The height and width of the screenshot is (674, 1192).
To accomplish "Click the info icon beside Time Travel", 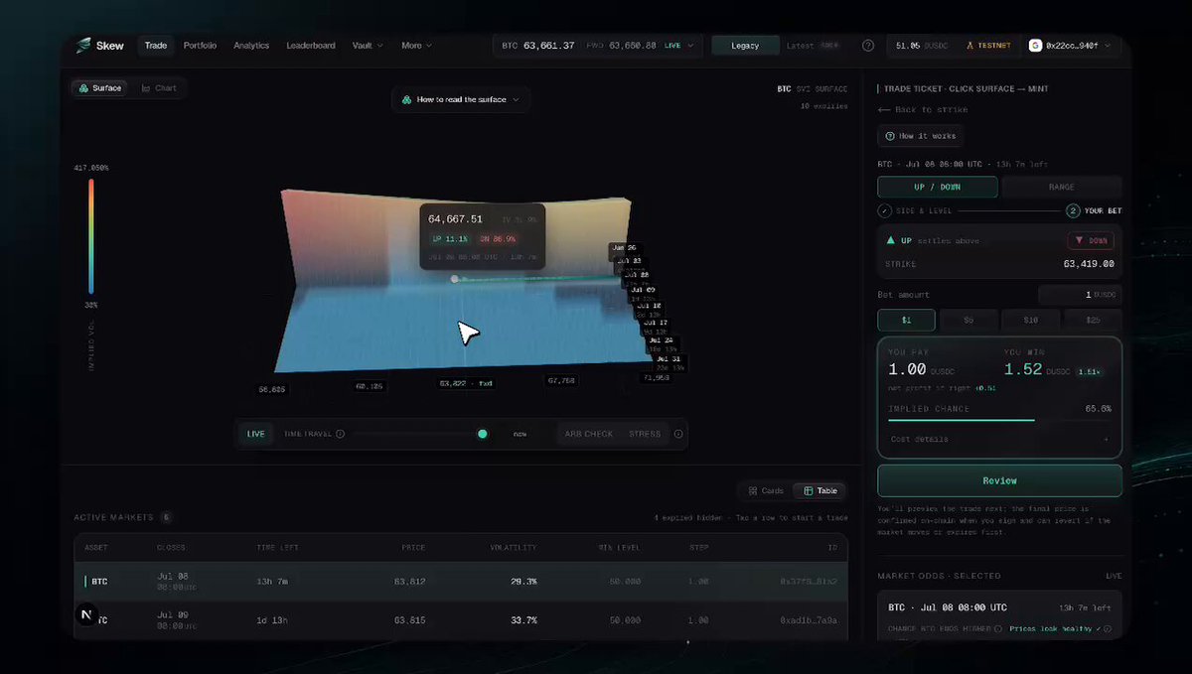I will click(x=340, y=434).
